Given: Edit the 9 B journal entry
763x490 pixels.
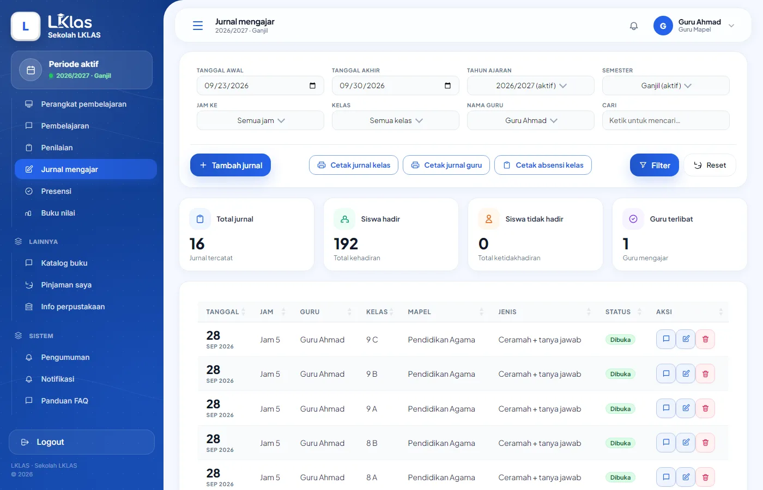Looking at the screenshot, I should click(686, 373).
